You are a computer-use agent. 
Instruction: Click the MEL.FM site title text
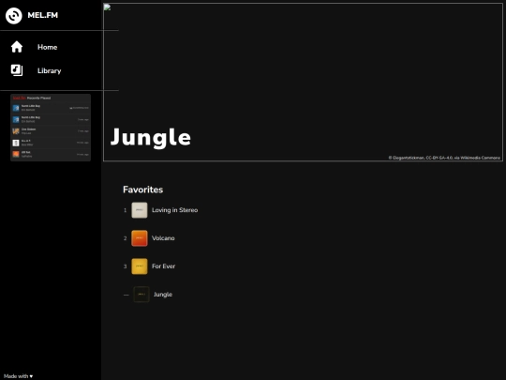43,15
